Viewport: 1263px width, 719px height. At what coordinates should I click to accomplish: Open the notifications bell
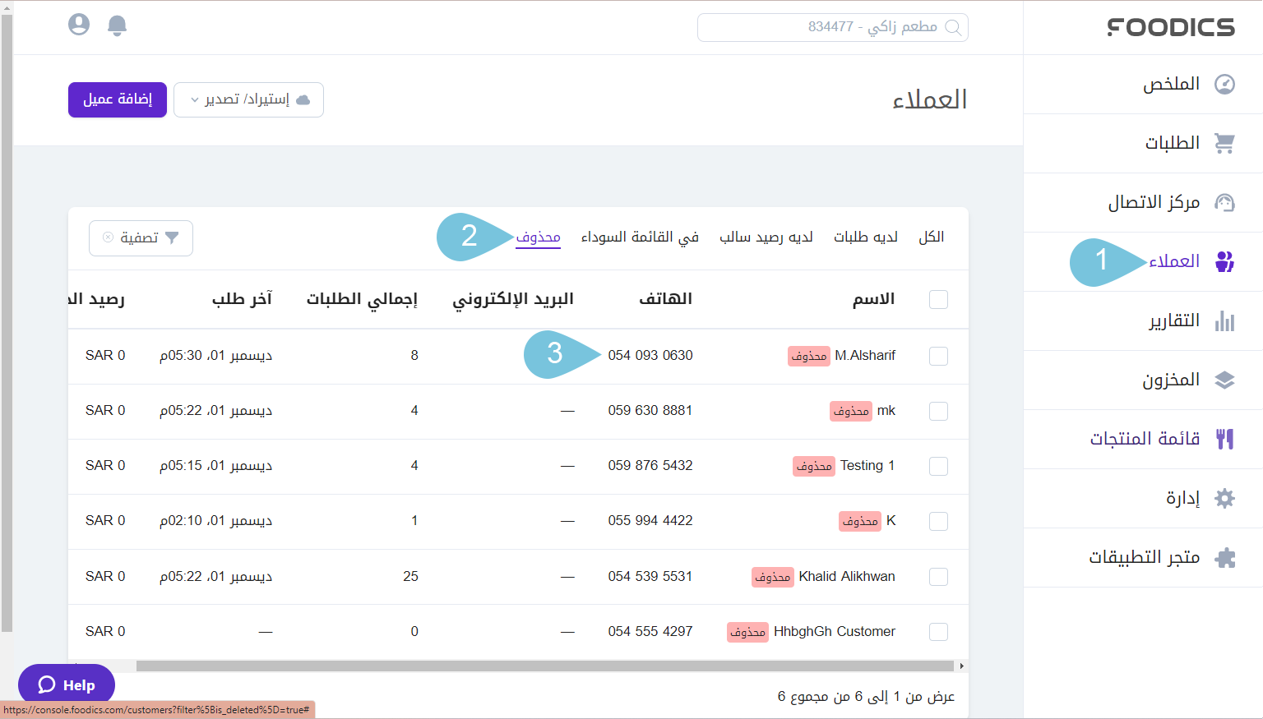pos(118,25)
